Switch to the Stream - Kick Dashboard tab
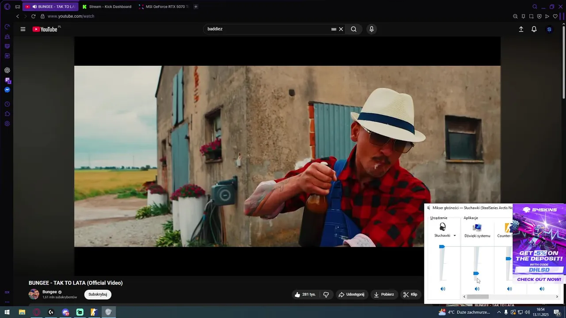 pos(107,7)
